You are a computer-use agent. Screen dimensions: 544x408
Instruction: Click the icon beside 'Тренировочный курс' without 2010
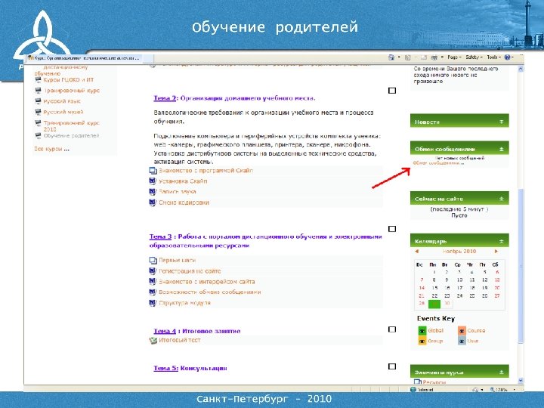coord(39,90)
